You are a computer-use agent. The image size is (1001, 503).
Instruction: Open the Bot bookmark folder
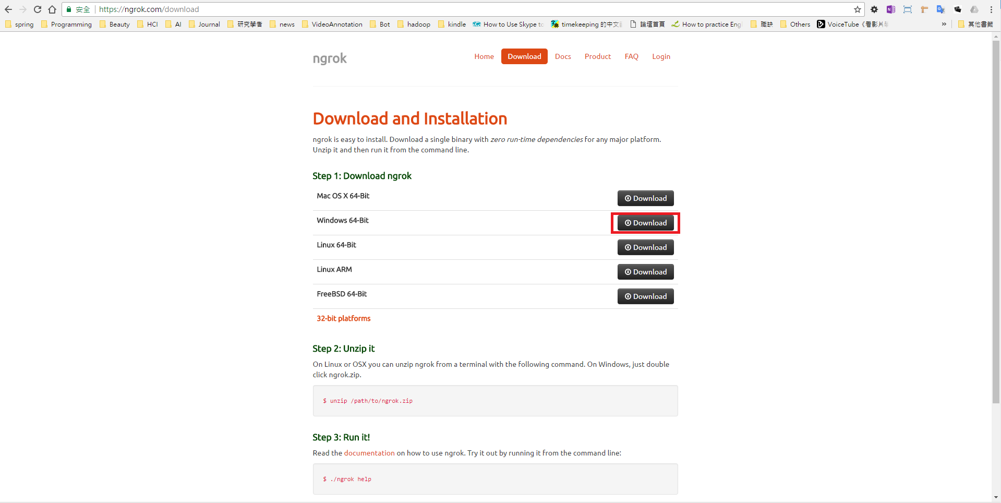(x=380, y=24)
